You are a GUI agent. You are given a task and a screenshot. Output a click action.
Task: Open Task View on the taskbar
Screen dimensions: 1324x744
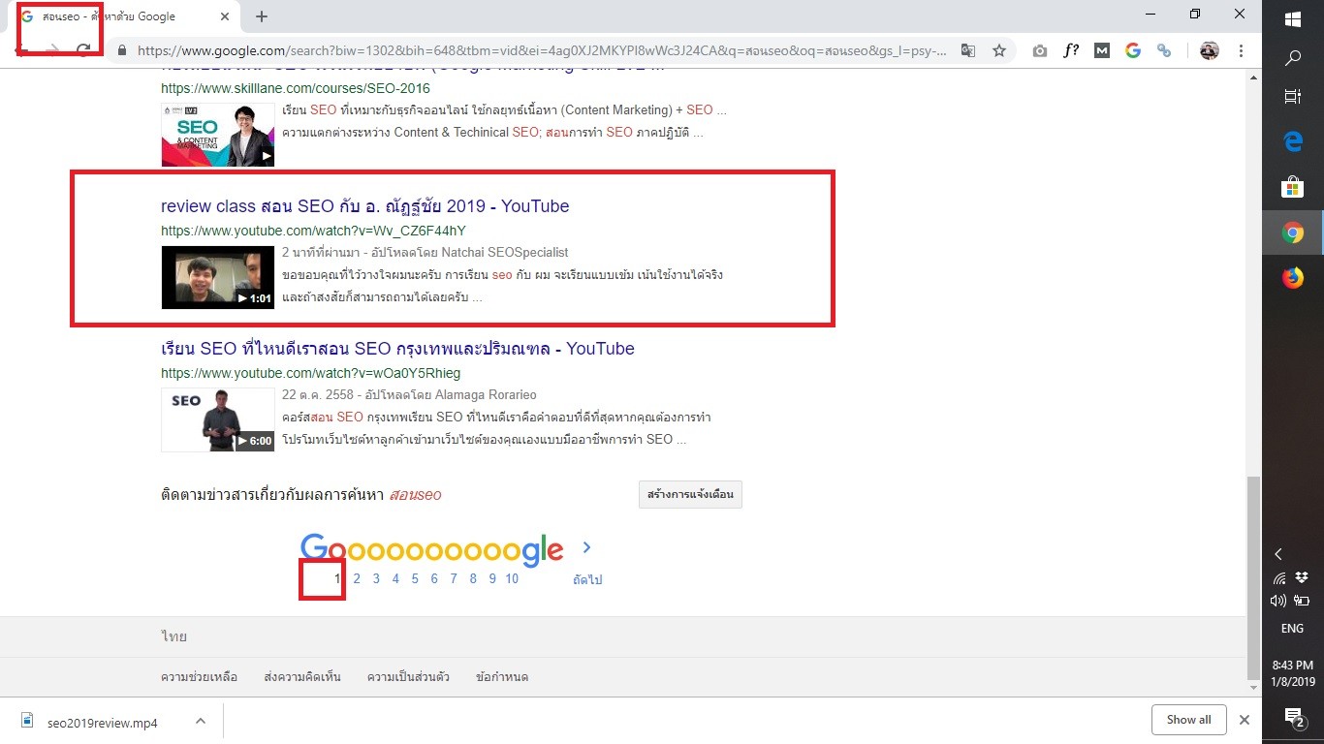[x=1293, y=97]
